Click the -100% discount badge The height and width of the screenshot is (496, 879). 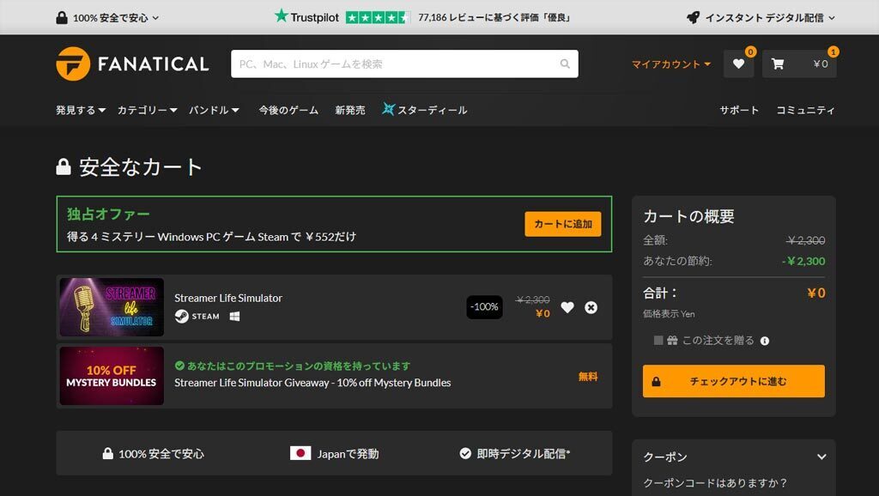[484, 307]
